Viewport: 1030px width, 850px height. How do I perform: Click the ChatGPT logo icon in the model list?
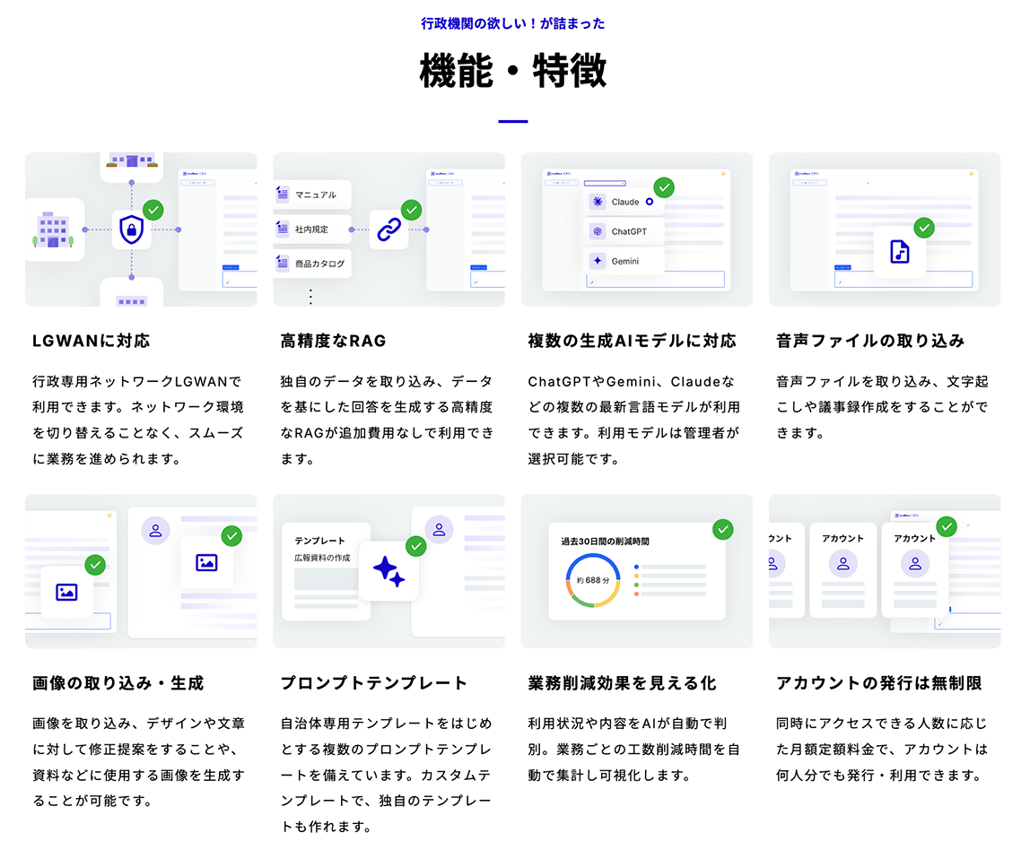click(x=598, y=231)
